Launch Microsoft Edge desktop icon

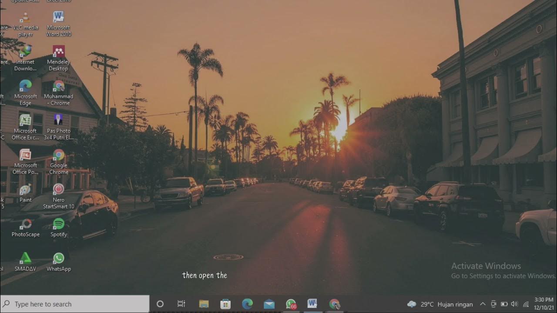pyautogui.click(x=25, y=93)
